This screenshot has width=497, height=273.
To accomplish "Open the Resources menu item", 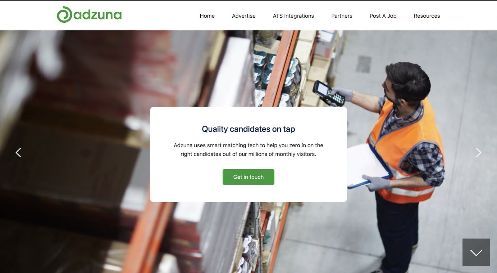I will (427, 16).
